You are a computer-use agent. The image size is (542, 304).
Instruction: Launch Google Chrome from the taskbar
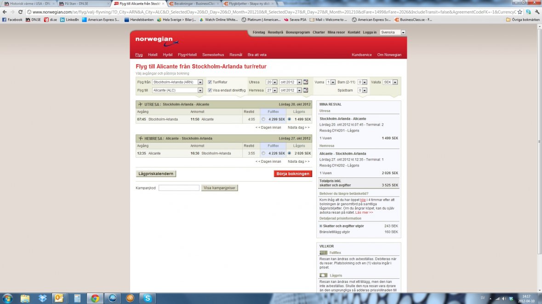point(95,298)
